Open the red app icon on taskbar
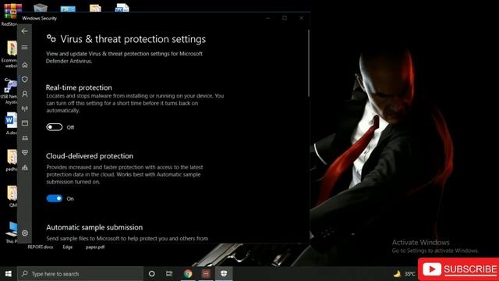The height and width of the screenshot is (281, 499). coord(206,274)
